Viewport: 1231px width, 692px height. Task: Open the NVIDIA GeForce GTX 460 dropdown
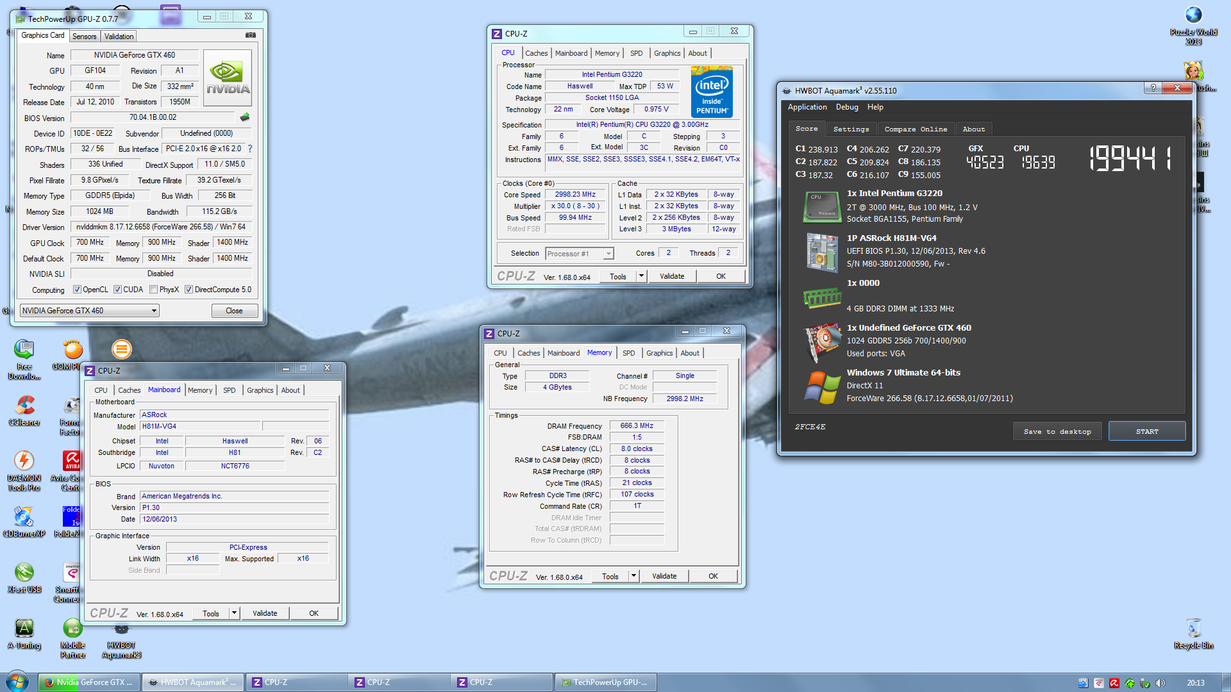coord(89,311)
